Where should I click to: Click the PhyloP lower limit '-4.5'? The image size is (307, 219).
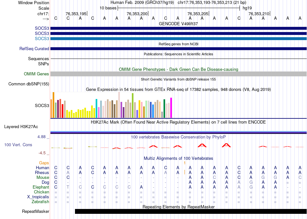pyautogui.click(x=42, y=153)
